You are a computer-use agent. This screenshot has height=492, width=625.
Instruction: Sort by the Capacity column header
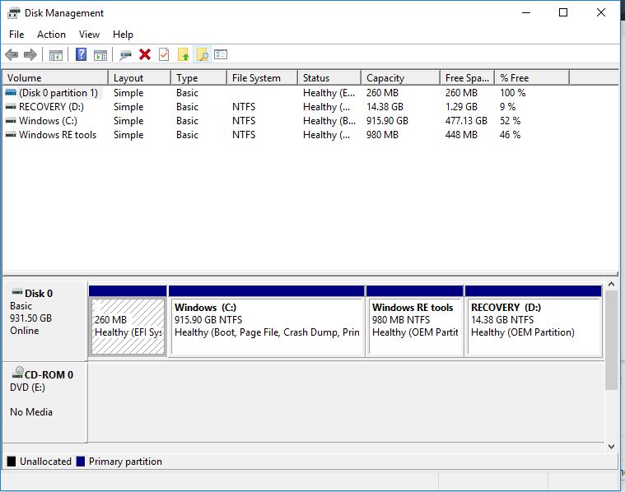400,77
